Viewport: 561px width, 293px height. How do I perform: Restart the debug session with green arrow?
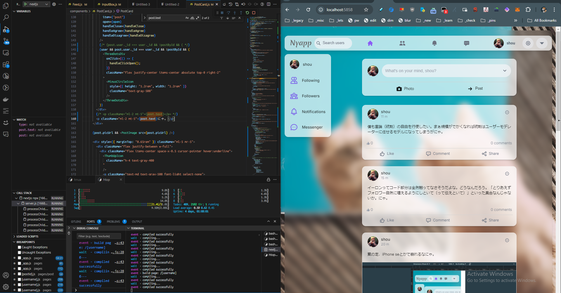coord(247,13)
